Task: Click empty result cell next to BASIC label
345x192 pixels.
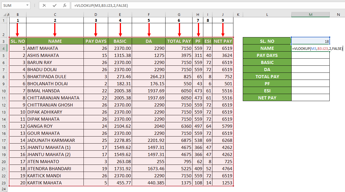Action: coord(310,62)
